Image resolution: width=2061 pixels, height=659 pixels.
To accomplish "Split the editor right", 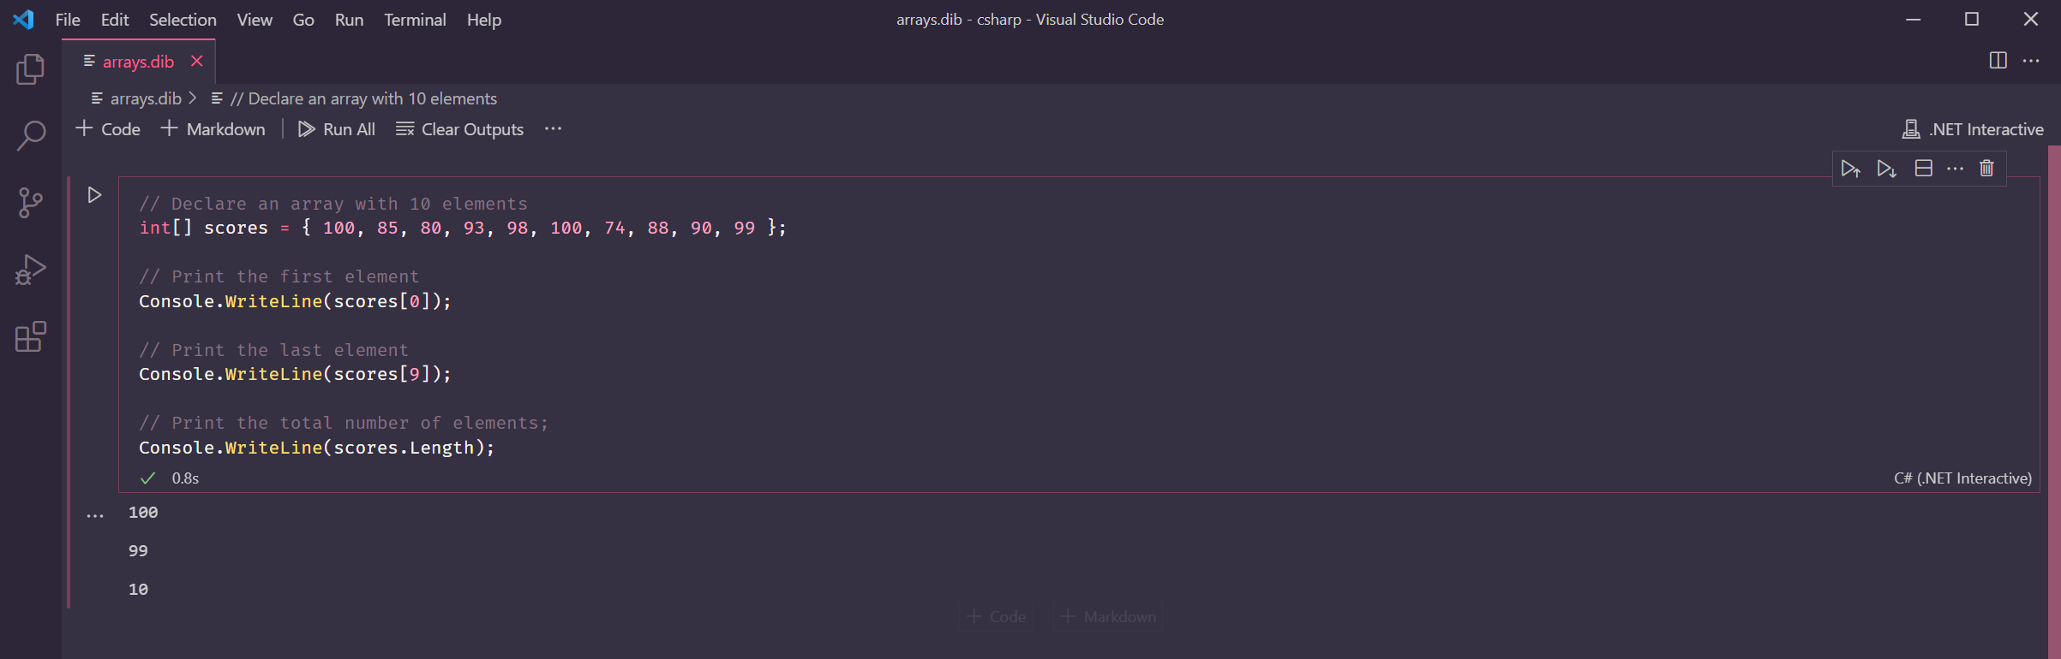I will pyautogui.click(x=1998, y=61).
